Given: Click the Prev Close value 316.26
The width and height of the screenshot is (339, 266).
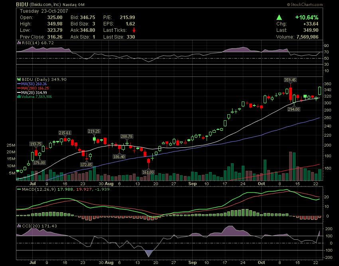Looking at the screenshot, I should point(55,37).
